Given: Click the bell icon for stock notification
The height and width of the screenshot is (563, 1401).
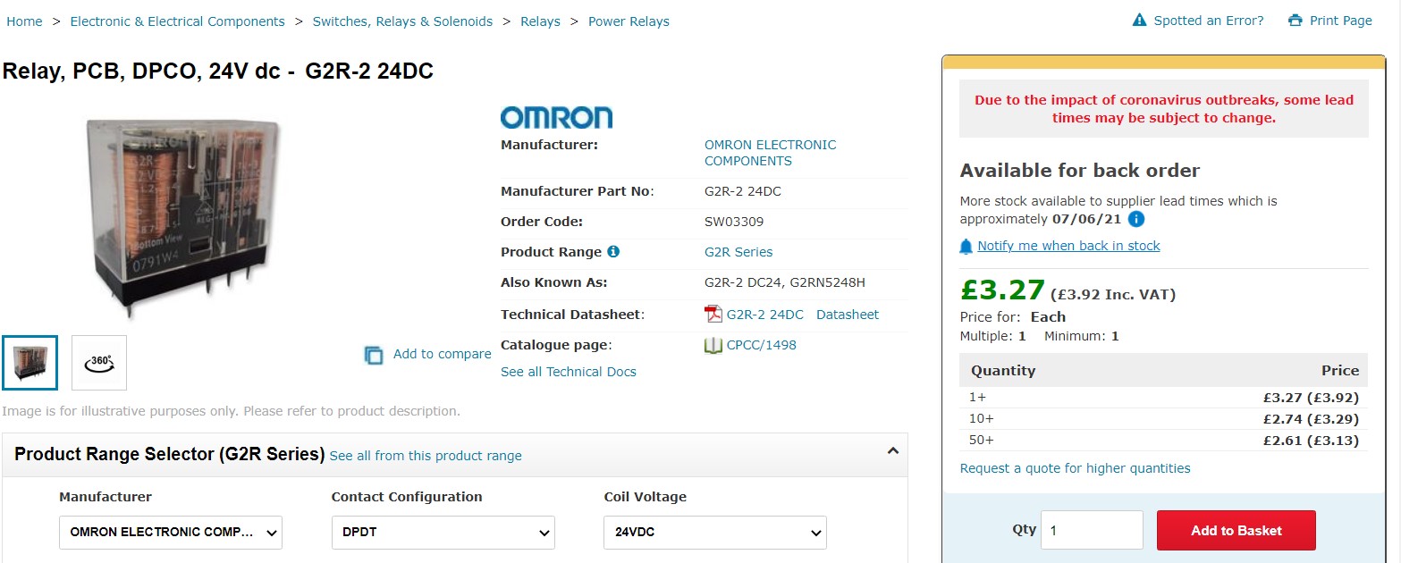Looking at the screenshot, I should coord(966,246).
